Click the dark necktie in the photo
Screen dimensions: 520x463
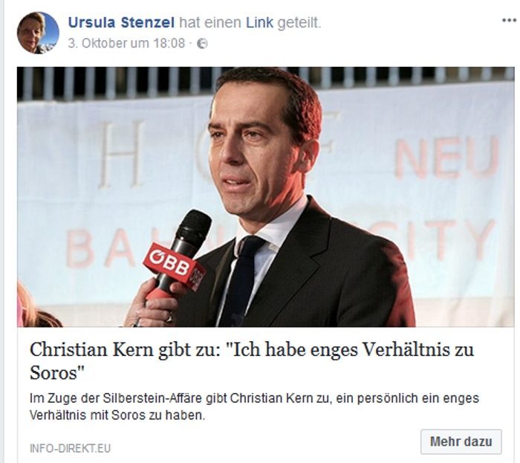pos(241,282)
